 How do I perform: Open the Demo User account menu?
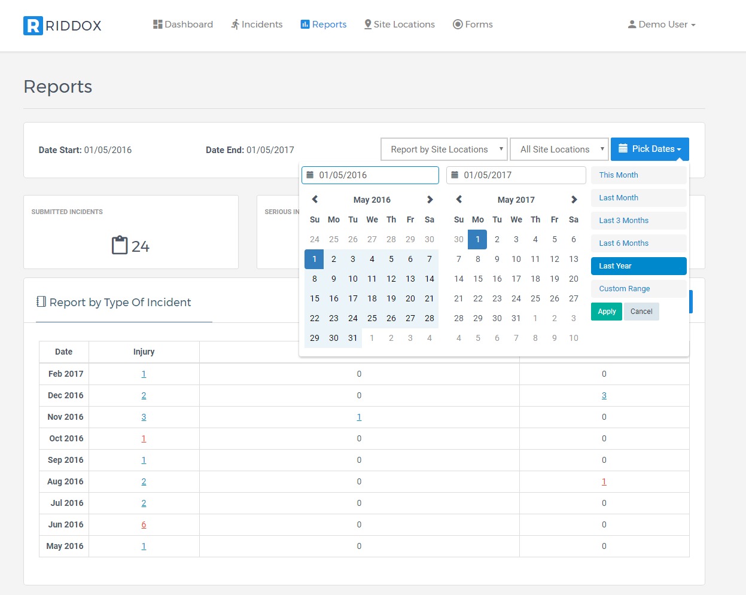click(x=661, y=25)
